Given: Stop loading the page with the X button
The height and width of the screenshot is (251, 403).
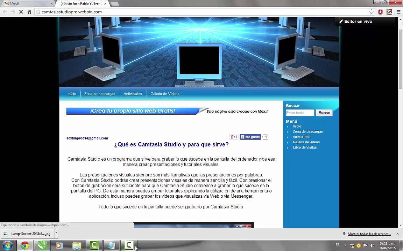Looking at the screenshot, I should pyautogui.click(x=21, y=12).
